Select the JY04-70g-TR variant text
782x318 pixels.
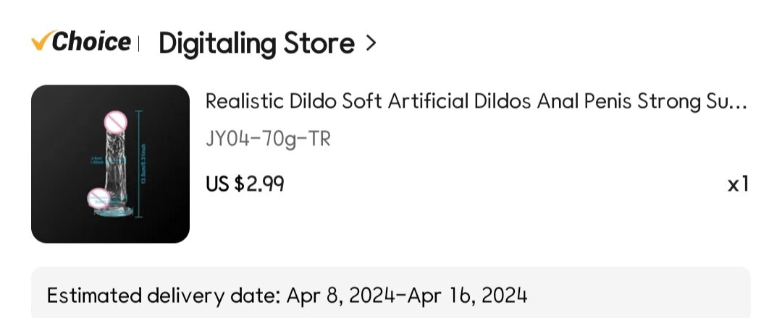coord(268,139)
